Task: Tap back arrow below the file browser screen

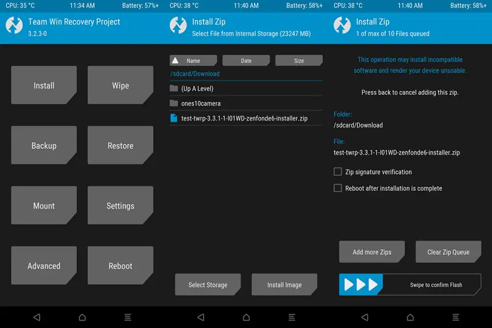Action: (x=201, y=318)
